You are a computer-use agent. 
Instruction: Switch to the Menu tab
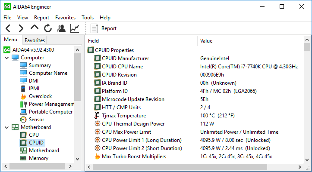pos(10,40)
